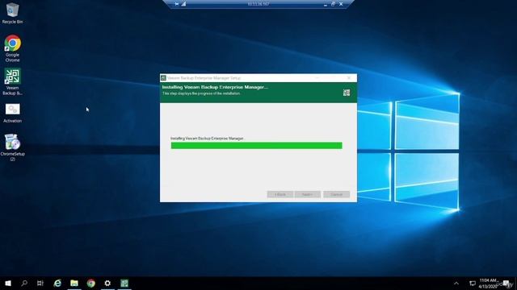The image size is (517, 290).
Task: Click the signal icon on remote session bar
Action: [183, 4]
